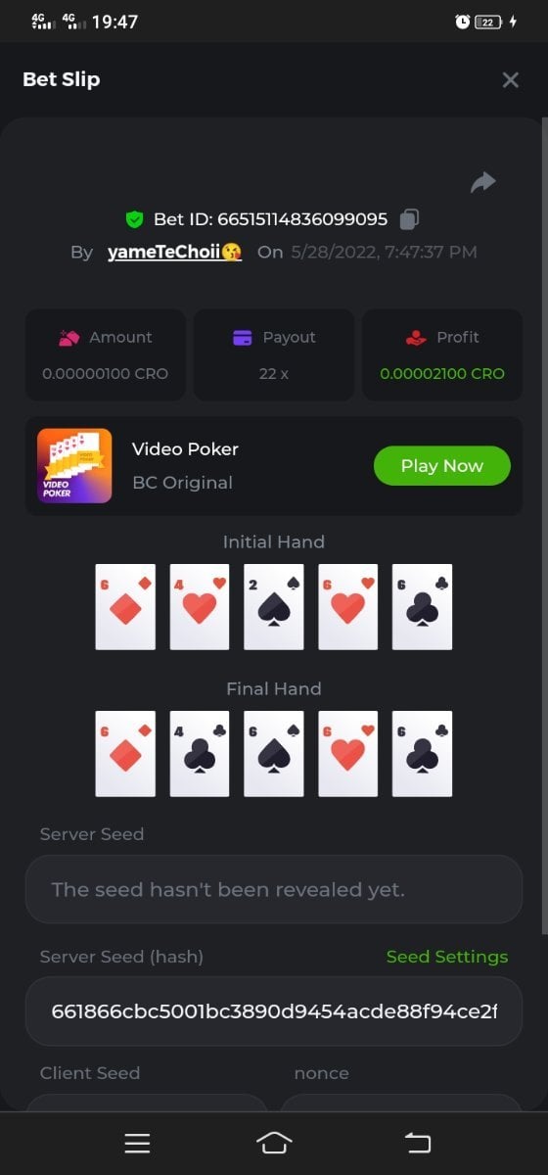Select the 4 of hearts initial card

click(x=200, y=607)
